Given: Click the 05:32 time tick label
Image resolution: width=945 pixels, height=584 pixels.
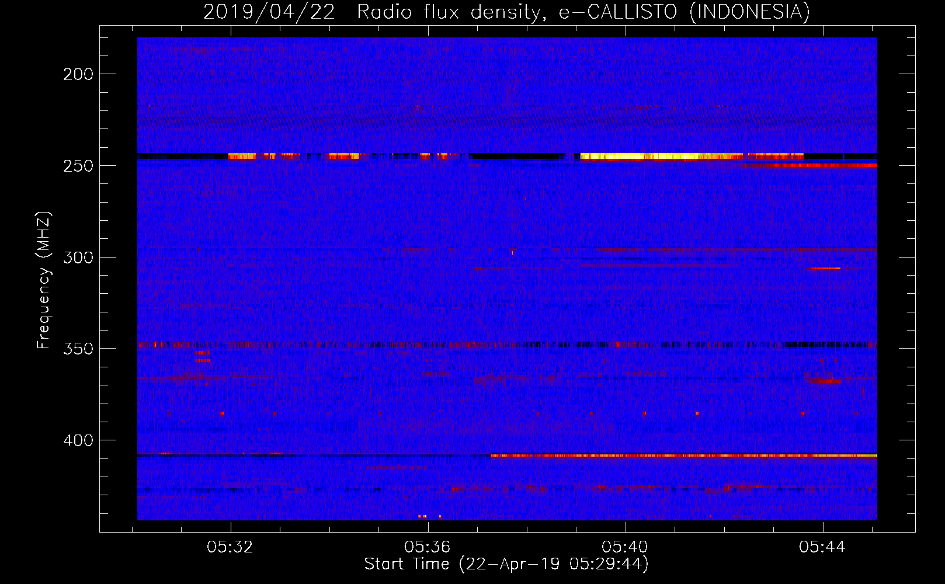Looking at the screenshot, I should click(230, 547).
